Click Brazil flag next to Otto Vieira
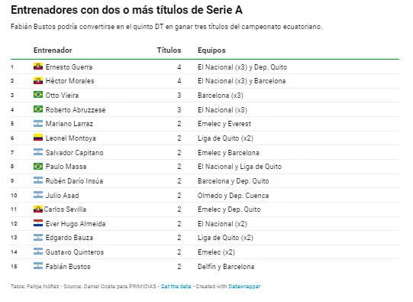Screen dimensions: 413x302 tap(38, 95)
